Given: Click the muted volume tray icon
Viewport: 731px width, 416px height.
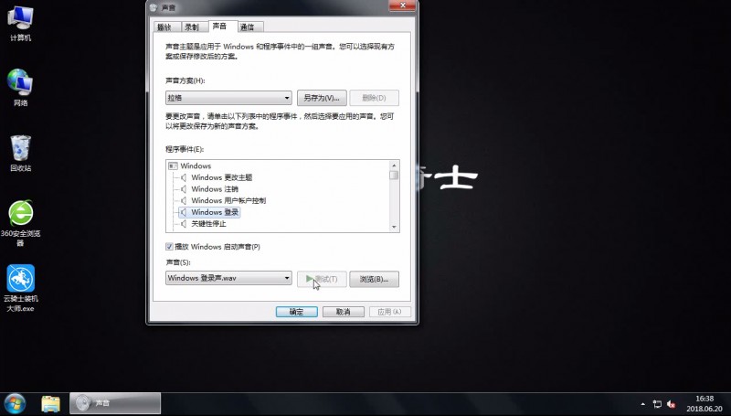Looking at the screenshot, I should (672, 404).
